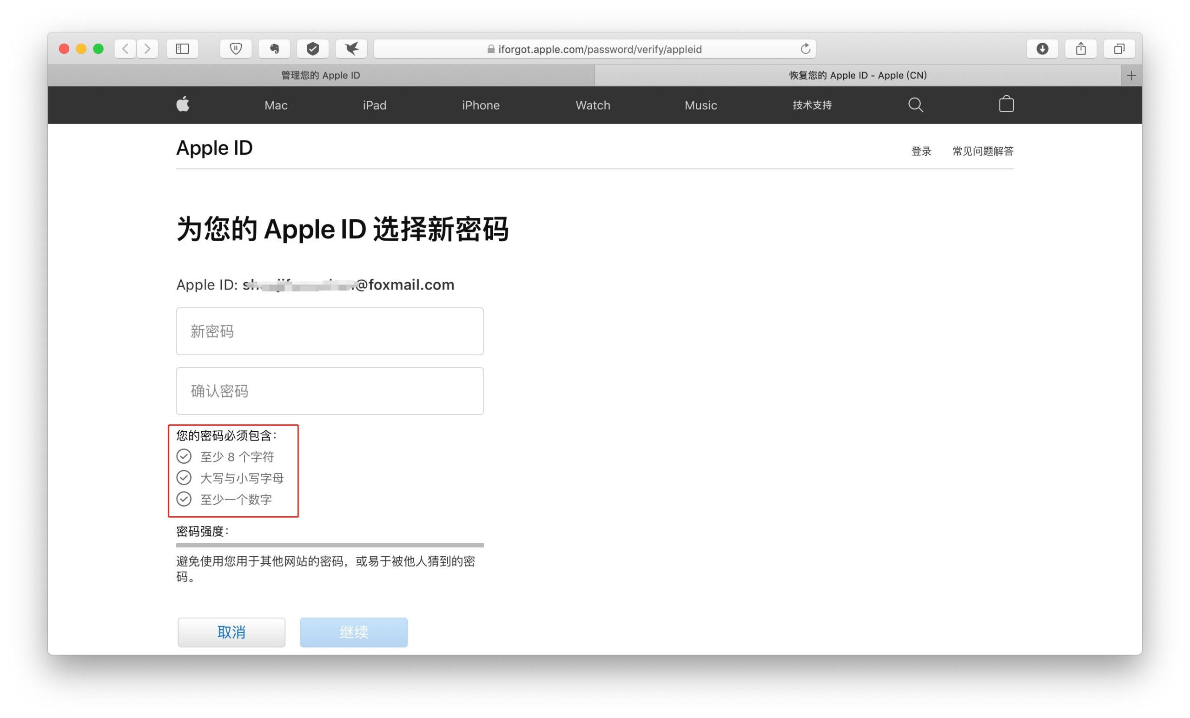Open the shopping bag icon
Screen dimensions: 1190x718
(1006, 104)
